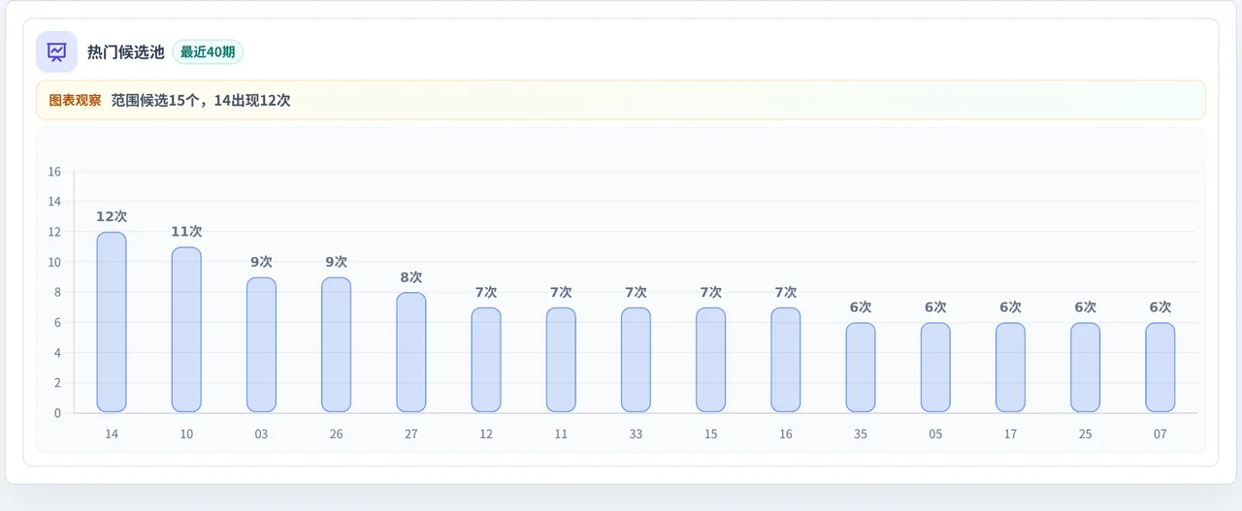Select the bar for number 15

pos(711,360)
